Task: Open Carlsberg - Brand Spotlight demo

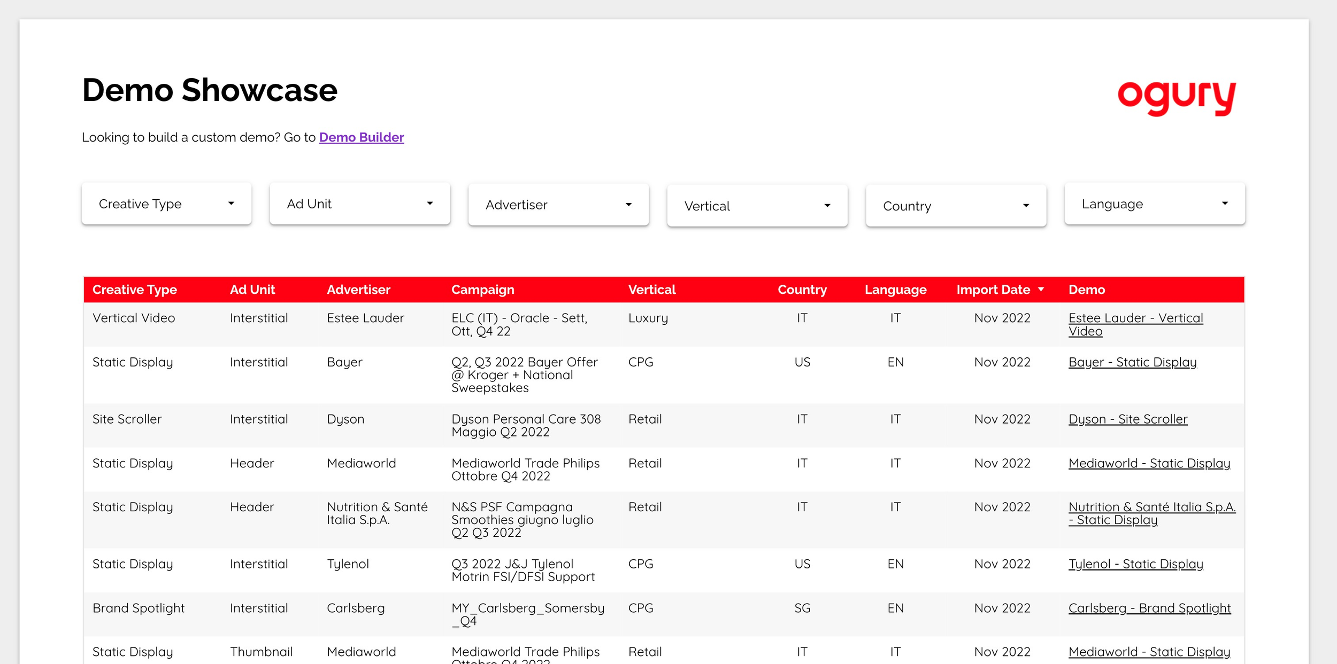Action: point(1149,608)
